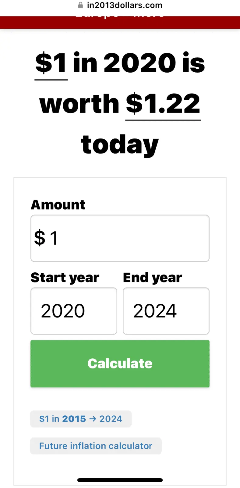The image size is (240, 488).
Task: Tap "in 2020 is" headline text
Action: [x=139, y=63]
